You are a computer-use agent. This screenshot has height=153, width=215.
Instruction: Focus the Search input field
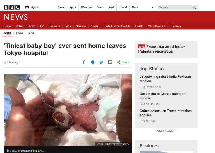click(175, 7)
